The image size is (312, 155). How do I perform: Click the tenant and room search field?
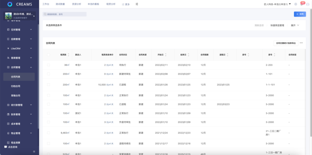[x=65, y=14]
